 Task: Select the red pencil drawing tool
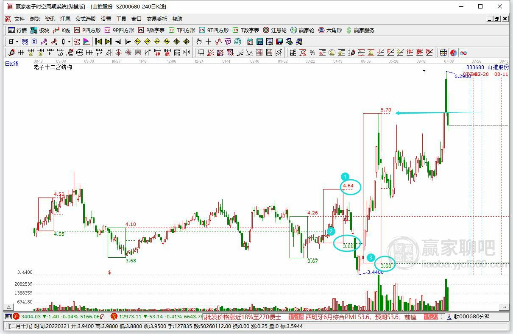tap(11, 53)
